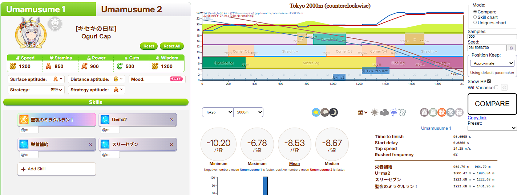Click the Reset button

[x=149, y=46]
